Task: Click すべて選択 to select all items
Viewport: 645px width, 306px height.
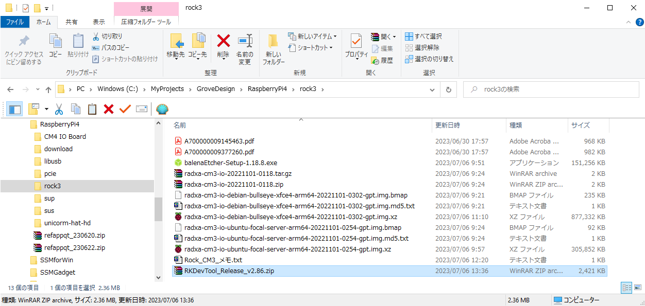Action: (x=423, y=37)
